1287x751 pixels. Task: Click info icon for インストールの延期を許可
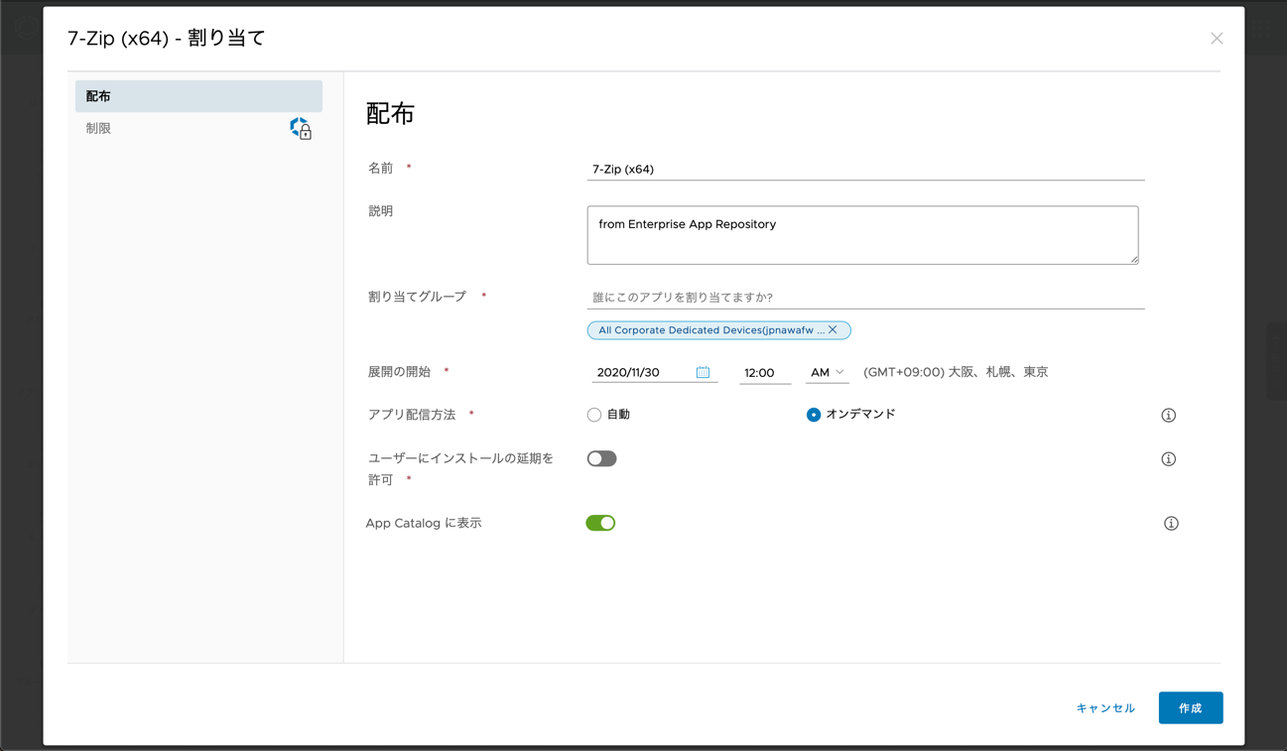pos(1168,459)
